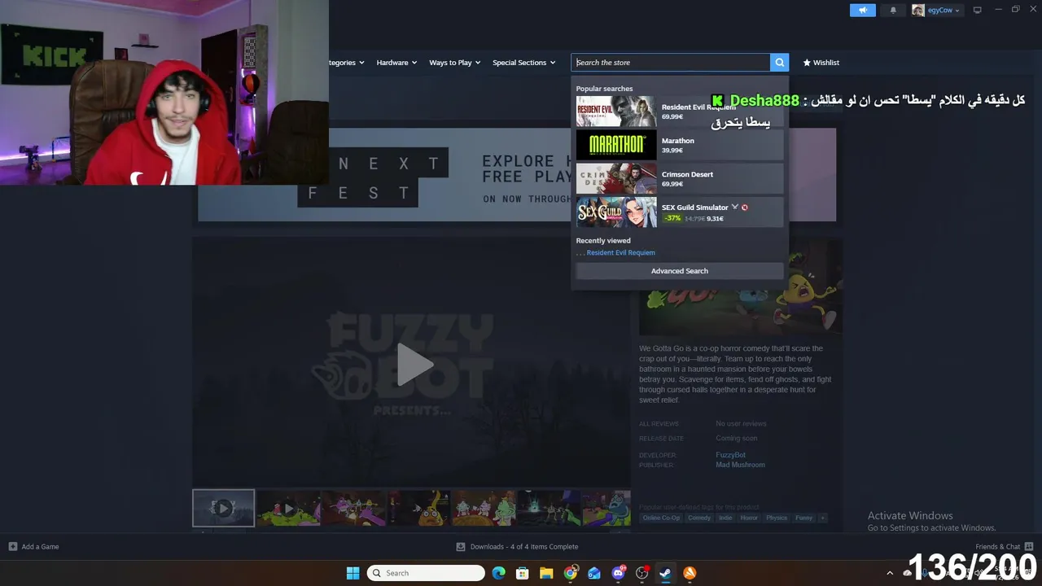Select the sixth media thumbnail

[x=548, y=508]
